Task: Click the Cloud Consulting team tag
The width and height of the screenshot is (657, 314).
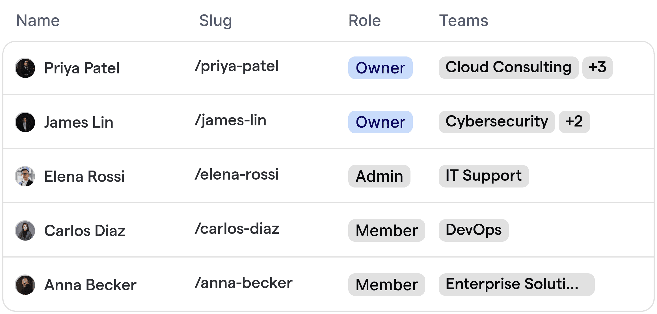Action: click(x=509, y=67)
